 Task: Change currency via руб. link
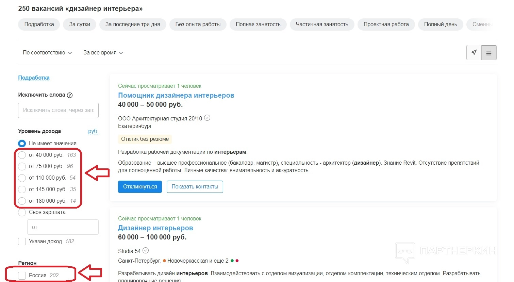click(93, 131)
